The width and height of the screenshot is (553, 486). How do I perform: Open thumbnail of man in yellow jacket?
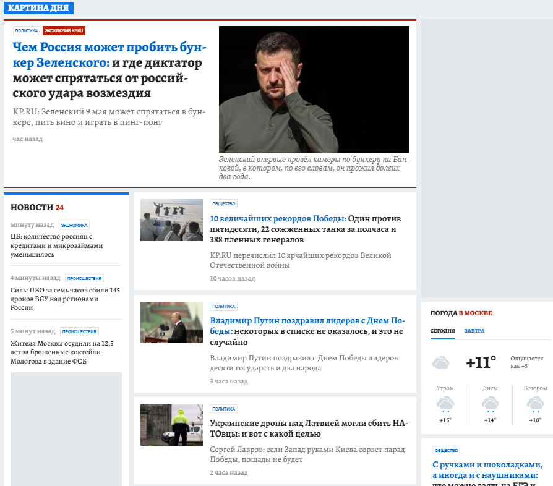click(x=171, y=425)
